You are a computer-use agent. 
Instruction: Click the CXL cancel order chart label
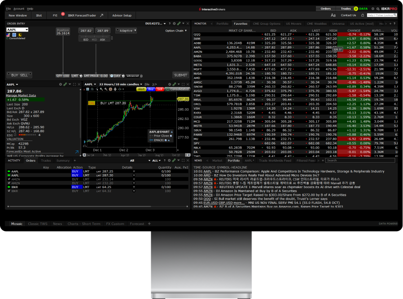92,103
